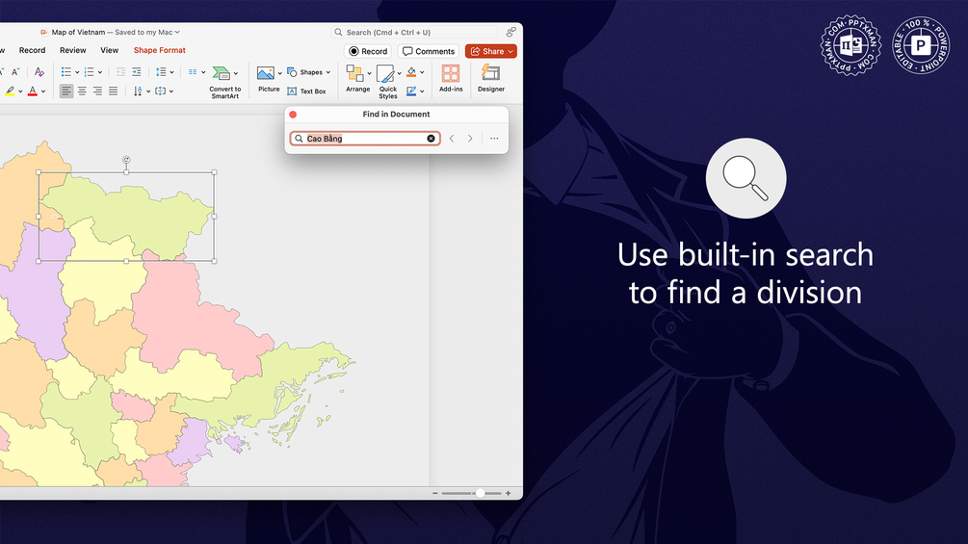Open the line spacing options
This screenshot has width=968, height=544.
pyautogui.click(x=161, y=72)
